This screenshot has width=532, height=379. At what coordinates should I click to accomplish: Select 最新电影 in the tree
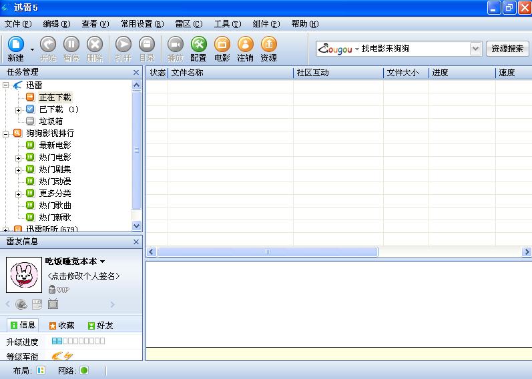coord(55,145)
